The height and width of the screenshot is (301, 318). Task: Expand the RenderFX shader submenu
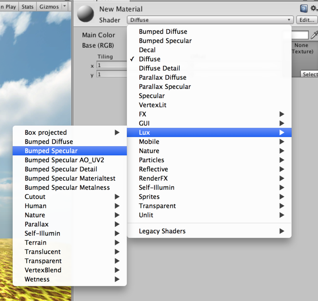pos(209,178)
